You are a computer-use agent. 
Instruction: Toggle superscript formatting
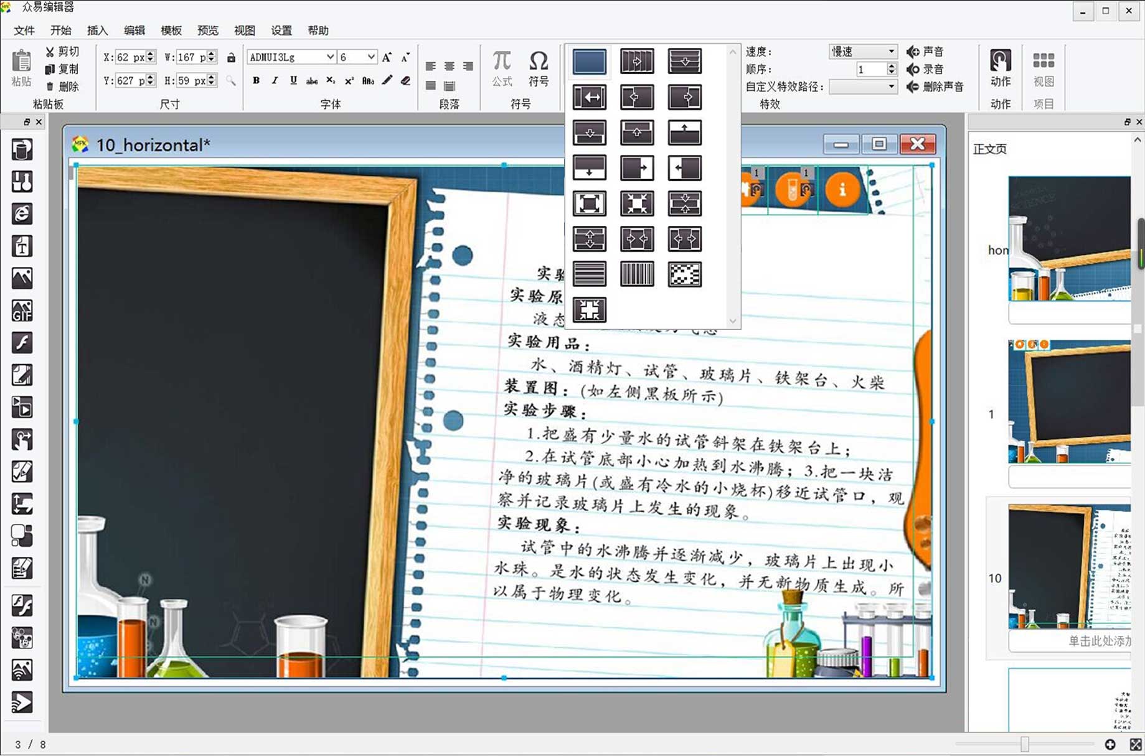coord(349,81)
